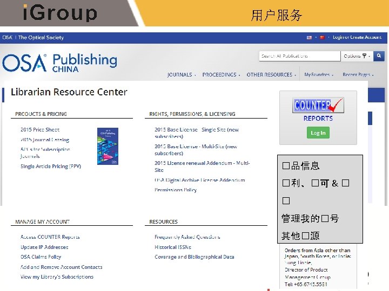Click the PRODUCTS & PRICING section heading
The width and height of the screenshot is (389, 291).
(41, 114)
